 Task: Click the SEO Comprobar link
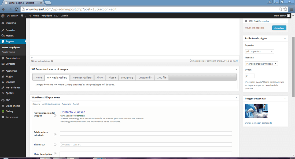point(264,21)
